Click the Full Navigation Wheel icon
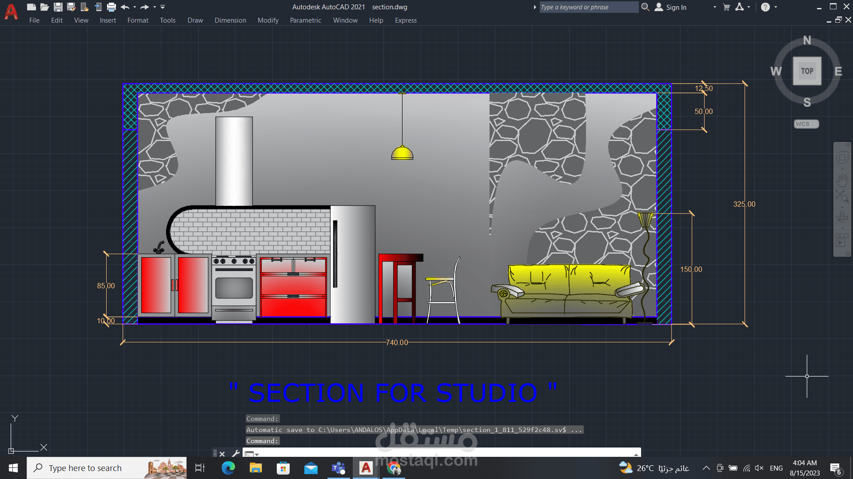The width and height of the screenshot is (853, 479). click(x=842, y=157)
